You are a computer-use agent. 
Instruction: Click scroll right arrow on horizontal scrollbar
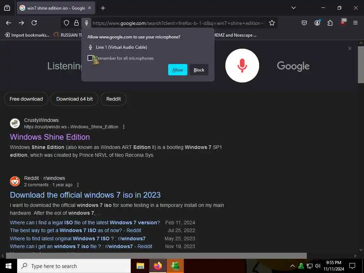(x=355, y=256)
